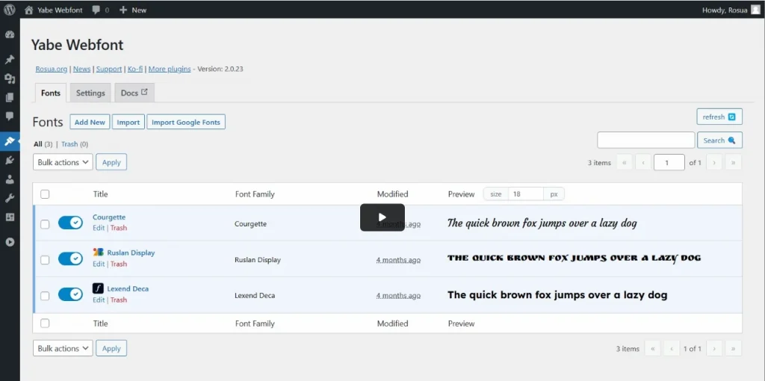Click the video play button overlay
Screen dimensions: 765x381
382,217
